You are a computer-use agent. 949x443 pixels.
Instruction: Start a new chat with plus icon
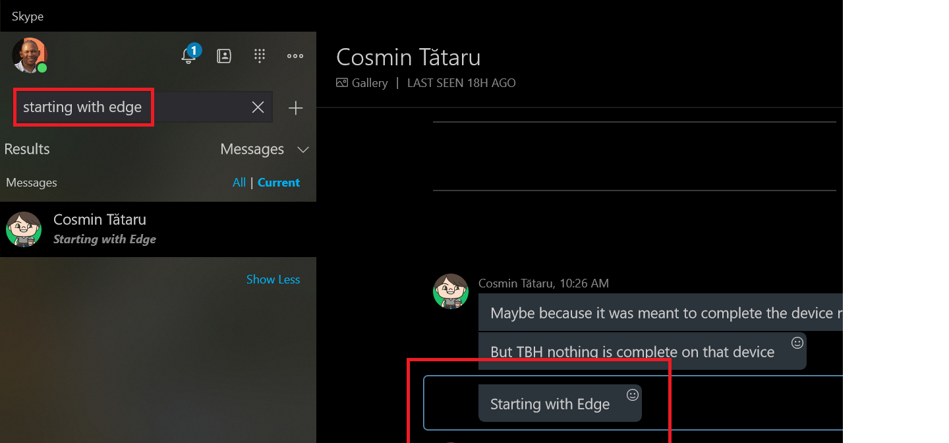[x=296, y=108]
